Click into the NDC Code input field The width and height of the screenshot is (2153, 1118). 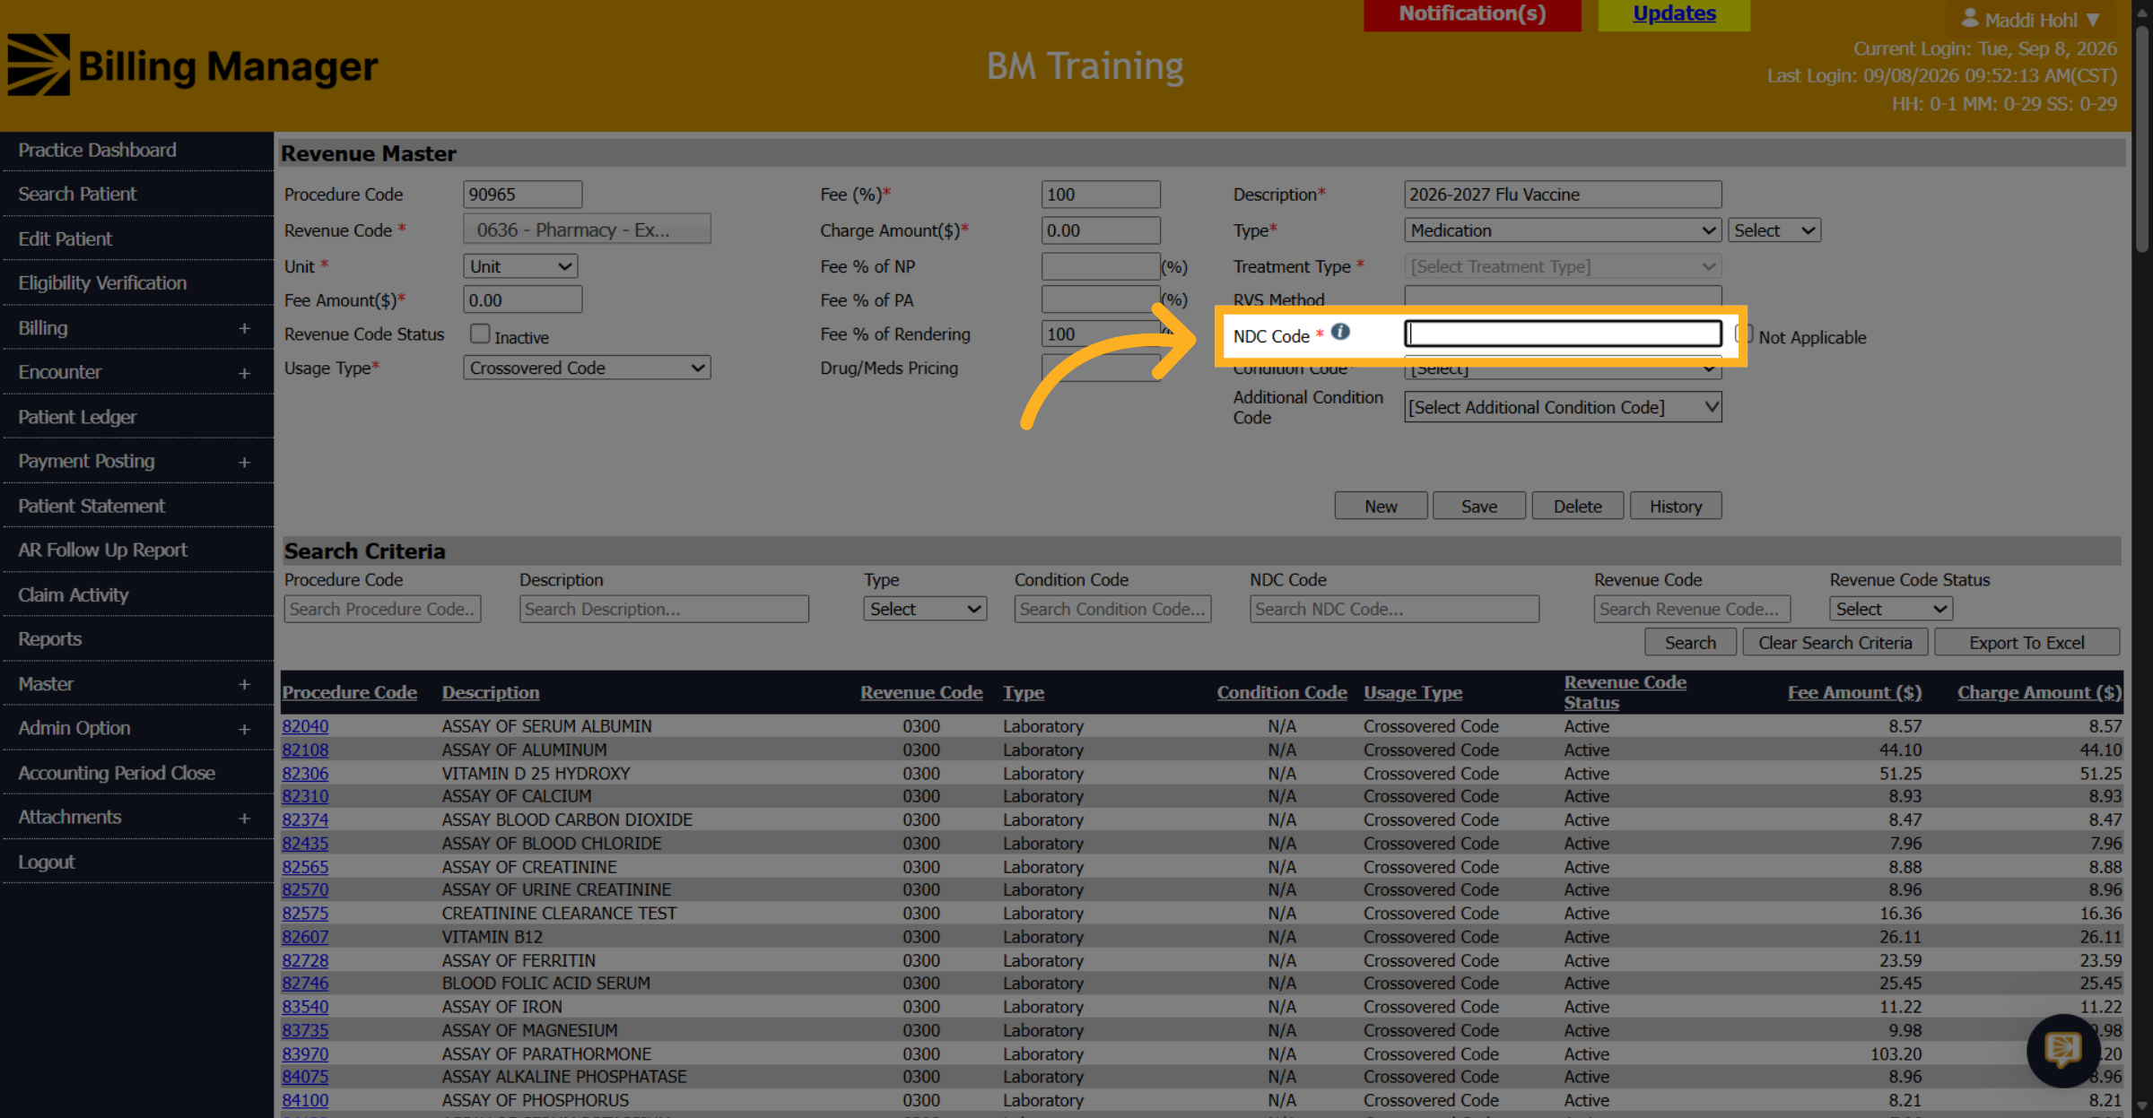point(1562,334)
